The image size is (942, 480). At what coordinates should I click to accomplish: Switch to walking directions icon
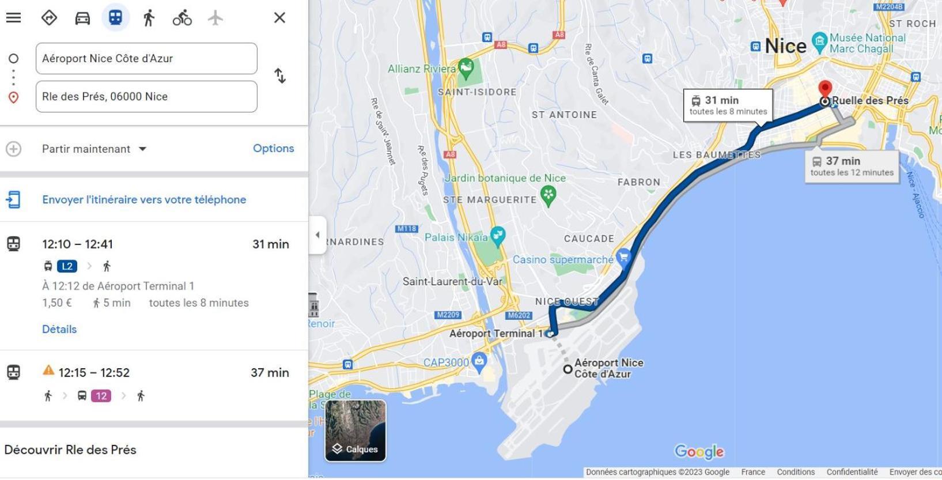point(149,17)
